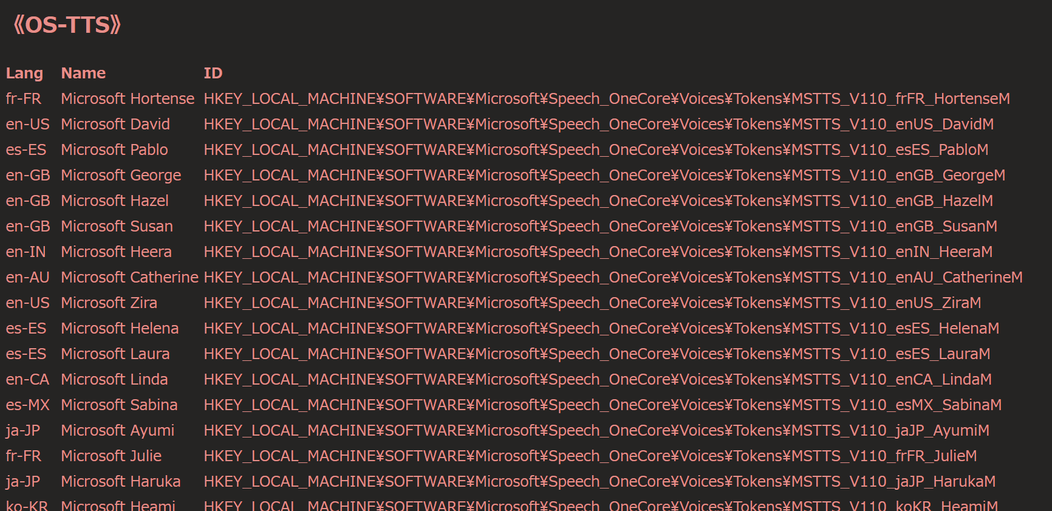Image resolution: width=1052 pixels, height=511 pixels.
Task: Click the Microsoft Susan name cell
Action: click(117, 227)
